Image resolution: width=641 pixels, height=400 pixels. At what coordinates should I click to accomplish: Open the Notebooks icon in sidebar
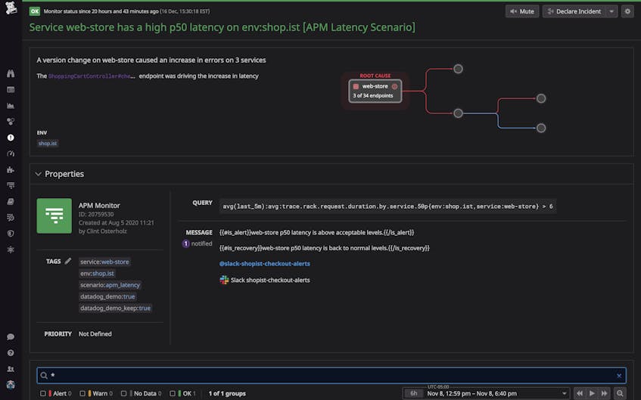click(x=11, y=201)
